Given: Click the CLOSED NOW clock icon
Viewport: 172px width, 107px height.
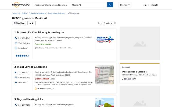Looking at the screenshot, I should click(35, 79).
